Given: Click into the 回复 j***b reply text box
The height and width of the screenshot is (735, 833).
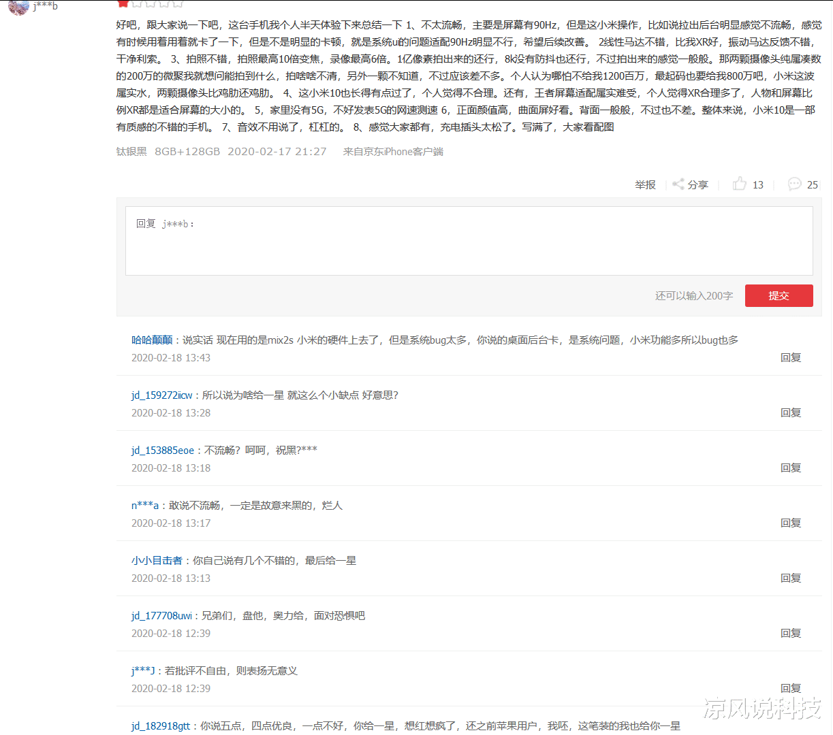Looking at the screenshot, I should point(469,241).
